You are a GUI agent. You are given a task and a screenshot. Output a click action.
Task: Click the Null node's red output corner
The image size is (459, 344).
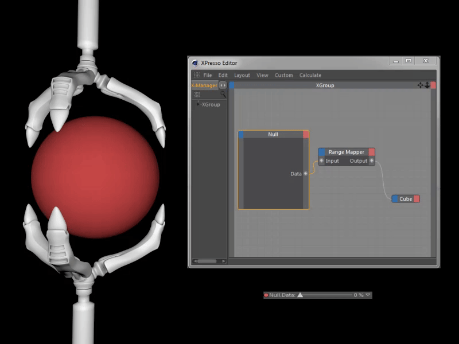[x=306, y=134]
